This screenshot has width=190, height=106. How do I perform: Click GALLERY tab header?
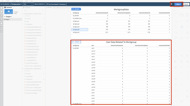click(x=177, y=7)
